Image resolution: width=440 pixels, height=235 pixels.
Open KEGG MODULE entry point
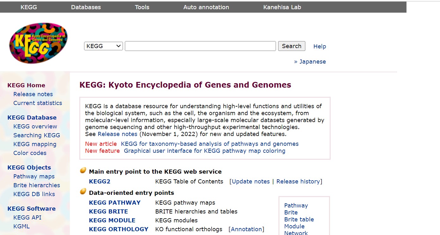pos(112,220)
